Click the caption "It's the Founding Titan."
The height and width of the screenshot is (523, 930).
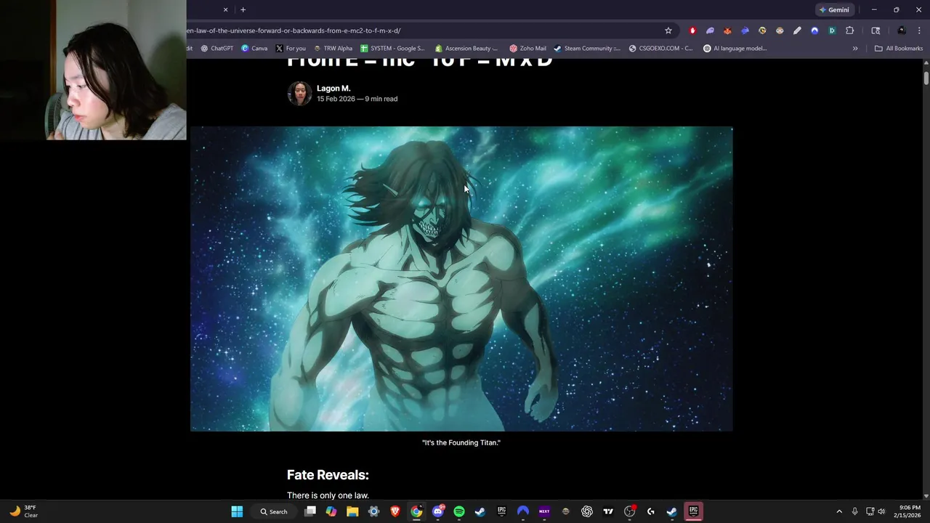point(461,442)
